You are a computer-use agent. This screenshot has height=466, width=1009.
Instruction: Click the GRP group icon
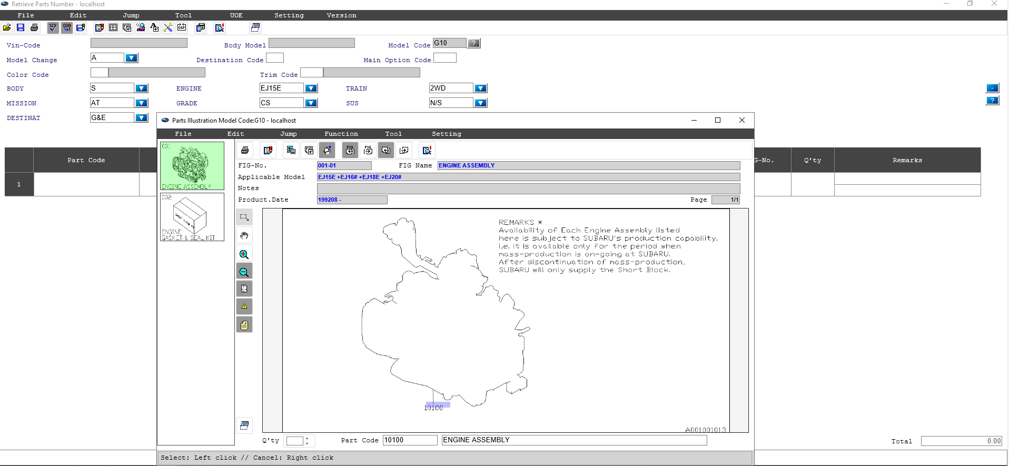(182, 27)
